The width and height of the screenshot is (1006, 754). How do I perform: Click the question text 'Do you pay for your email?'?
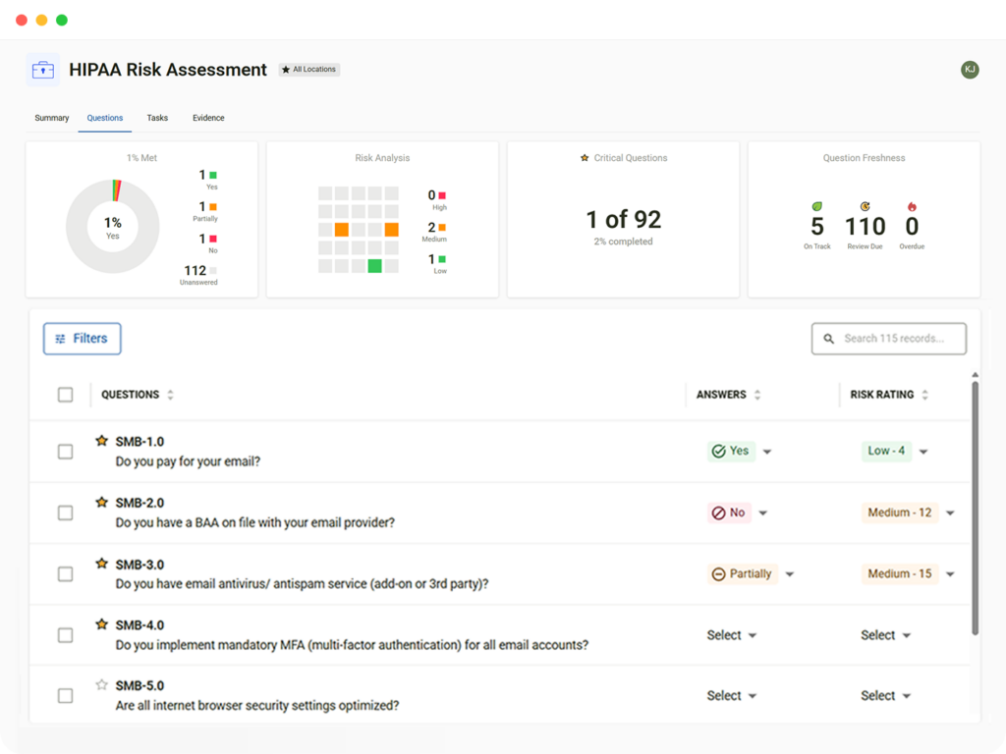tap(188, 461)
